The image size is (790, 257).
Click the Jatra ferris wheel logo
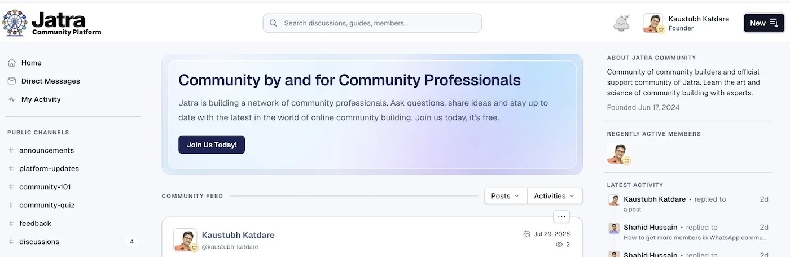[x=16, y=23]
